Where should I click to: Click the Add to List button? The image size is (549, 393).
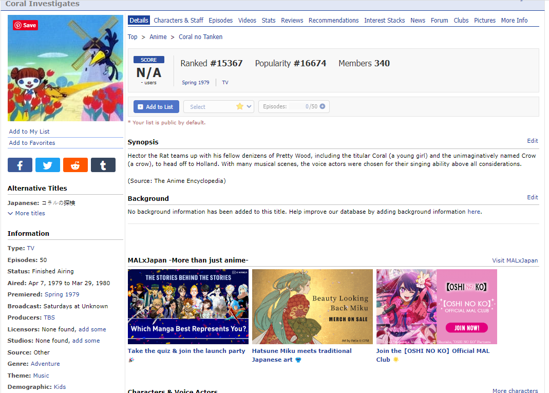tap(156, 107)
